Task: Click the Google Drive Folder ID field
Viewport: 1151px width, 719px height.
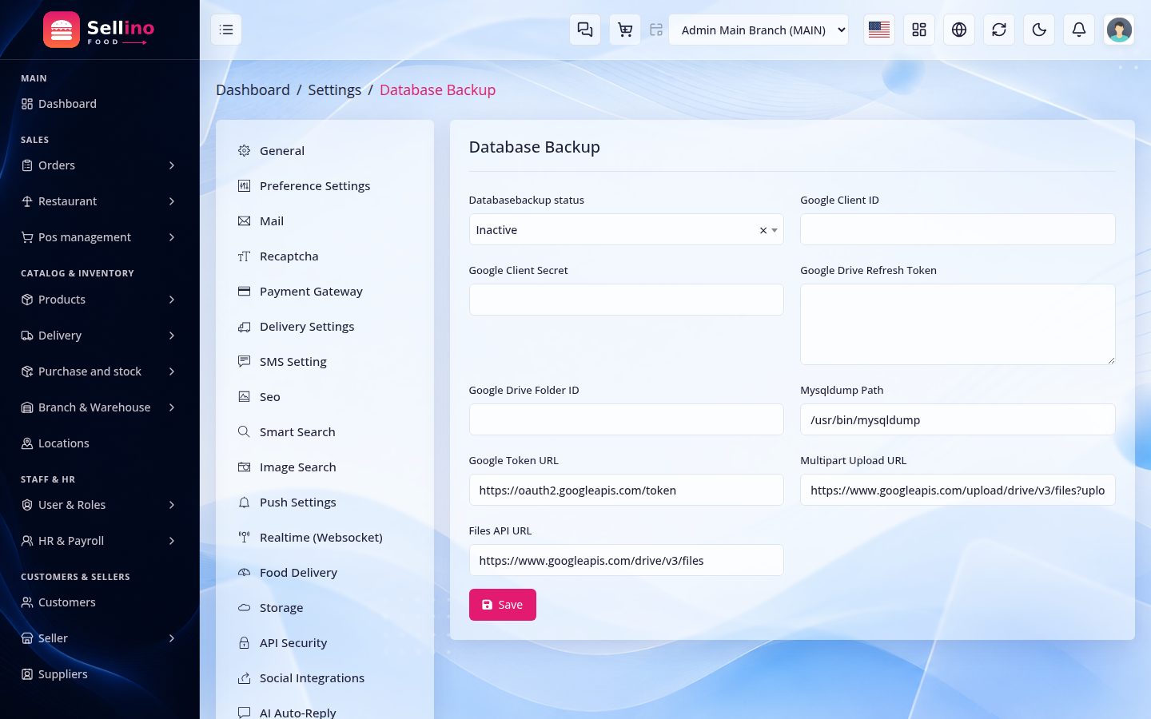Action: pos(626,419)
